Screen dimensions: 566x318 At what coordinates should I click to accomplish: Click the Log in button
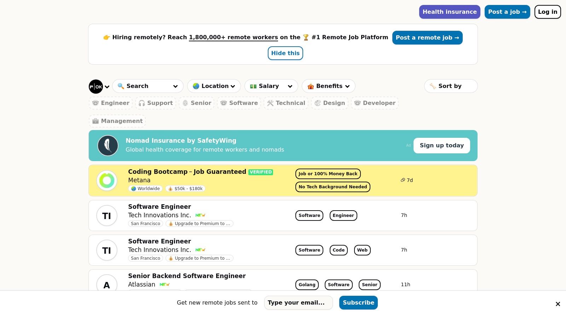[547, 12]
